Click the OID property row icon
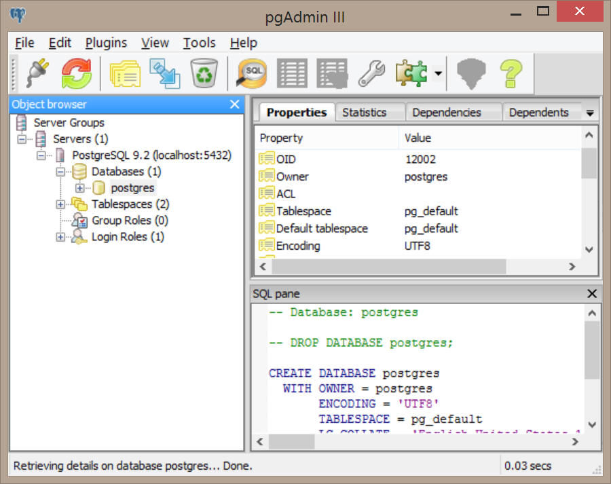611x484 pixels. coord(267,159)
